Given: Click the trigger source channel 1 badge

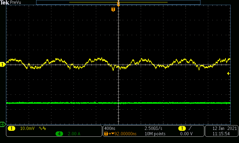Looking at the screenshot, I should [182, 128].
